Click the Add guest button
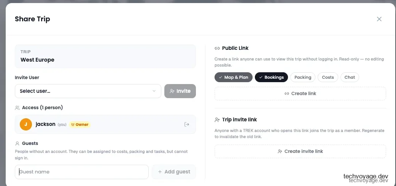This screenshot has width=396, height=186. (174, 172)
